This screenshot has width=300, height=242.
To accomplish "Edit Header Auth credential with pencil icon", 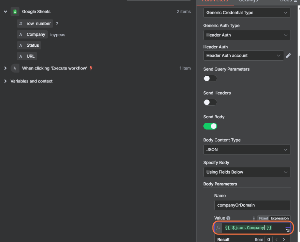I will 288,56.
